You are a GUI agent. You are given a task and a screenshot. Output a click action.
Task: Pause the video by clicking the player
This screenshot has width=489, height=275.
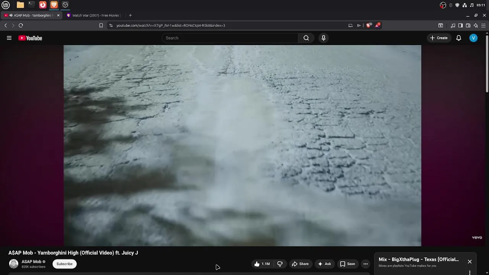point(242,146)
